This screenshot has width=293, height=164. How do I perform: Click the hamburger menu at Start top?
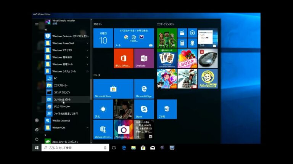click(37, 24)
